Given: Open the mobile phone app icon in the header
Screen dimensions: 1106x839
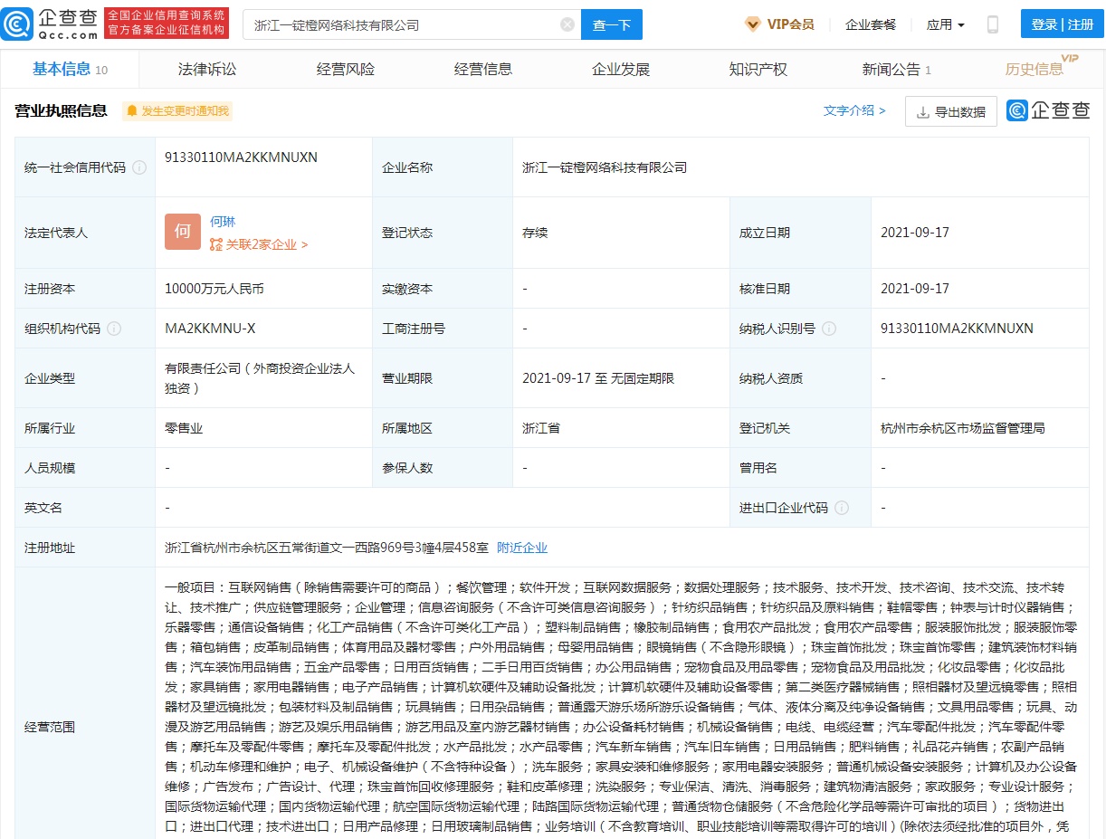Looking at the screenshot, I should [993, 24].
